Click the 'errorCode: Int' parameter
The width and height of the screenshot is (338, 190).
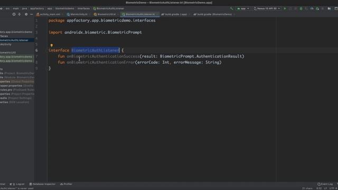pyautogui.click(x=153, y=62)
